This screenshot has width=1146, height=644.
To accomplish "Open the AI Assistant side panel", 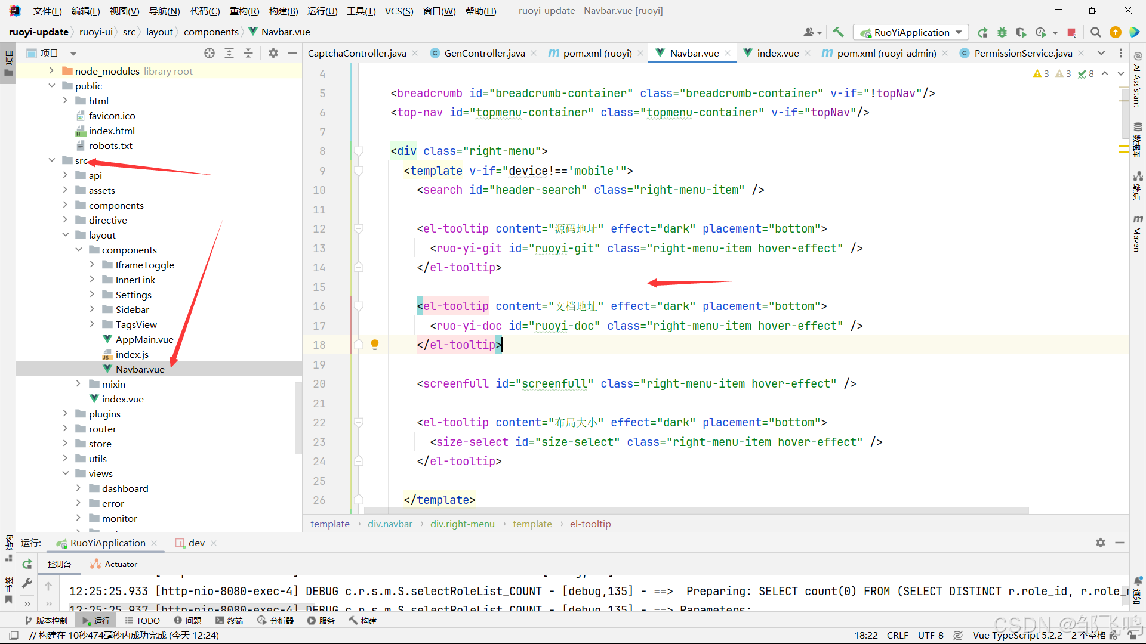I will coord(1138,80).
